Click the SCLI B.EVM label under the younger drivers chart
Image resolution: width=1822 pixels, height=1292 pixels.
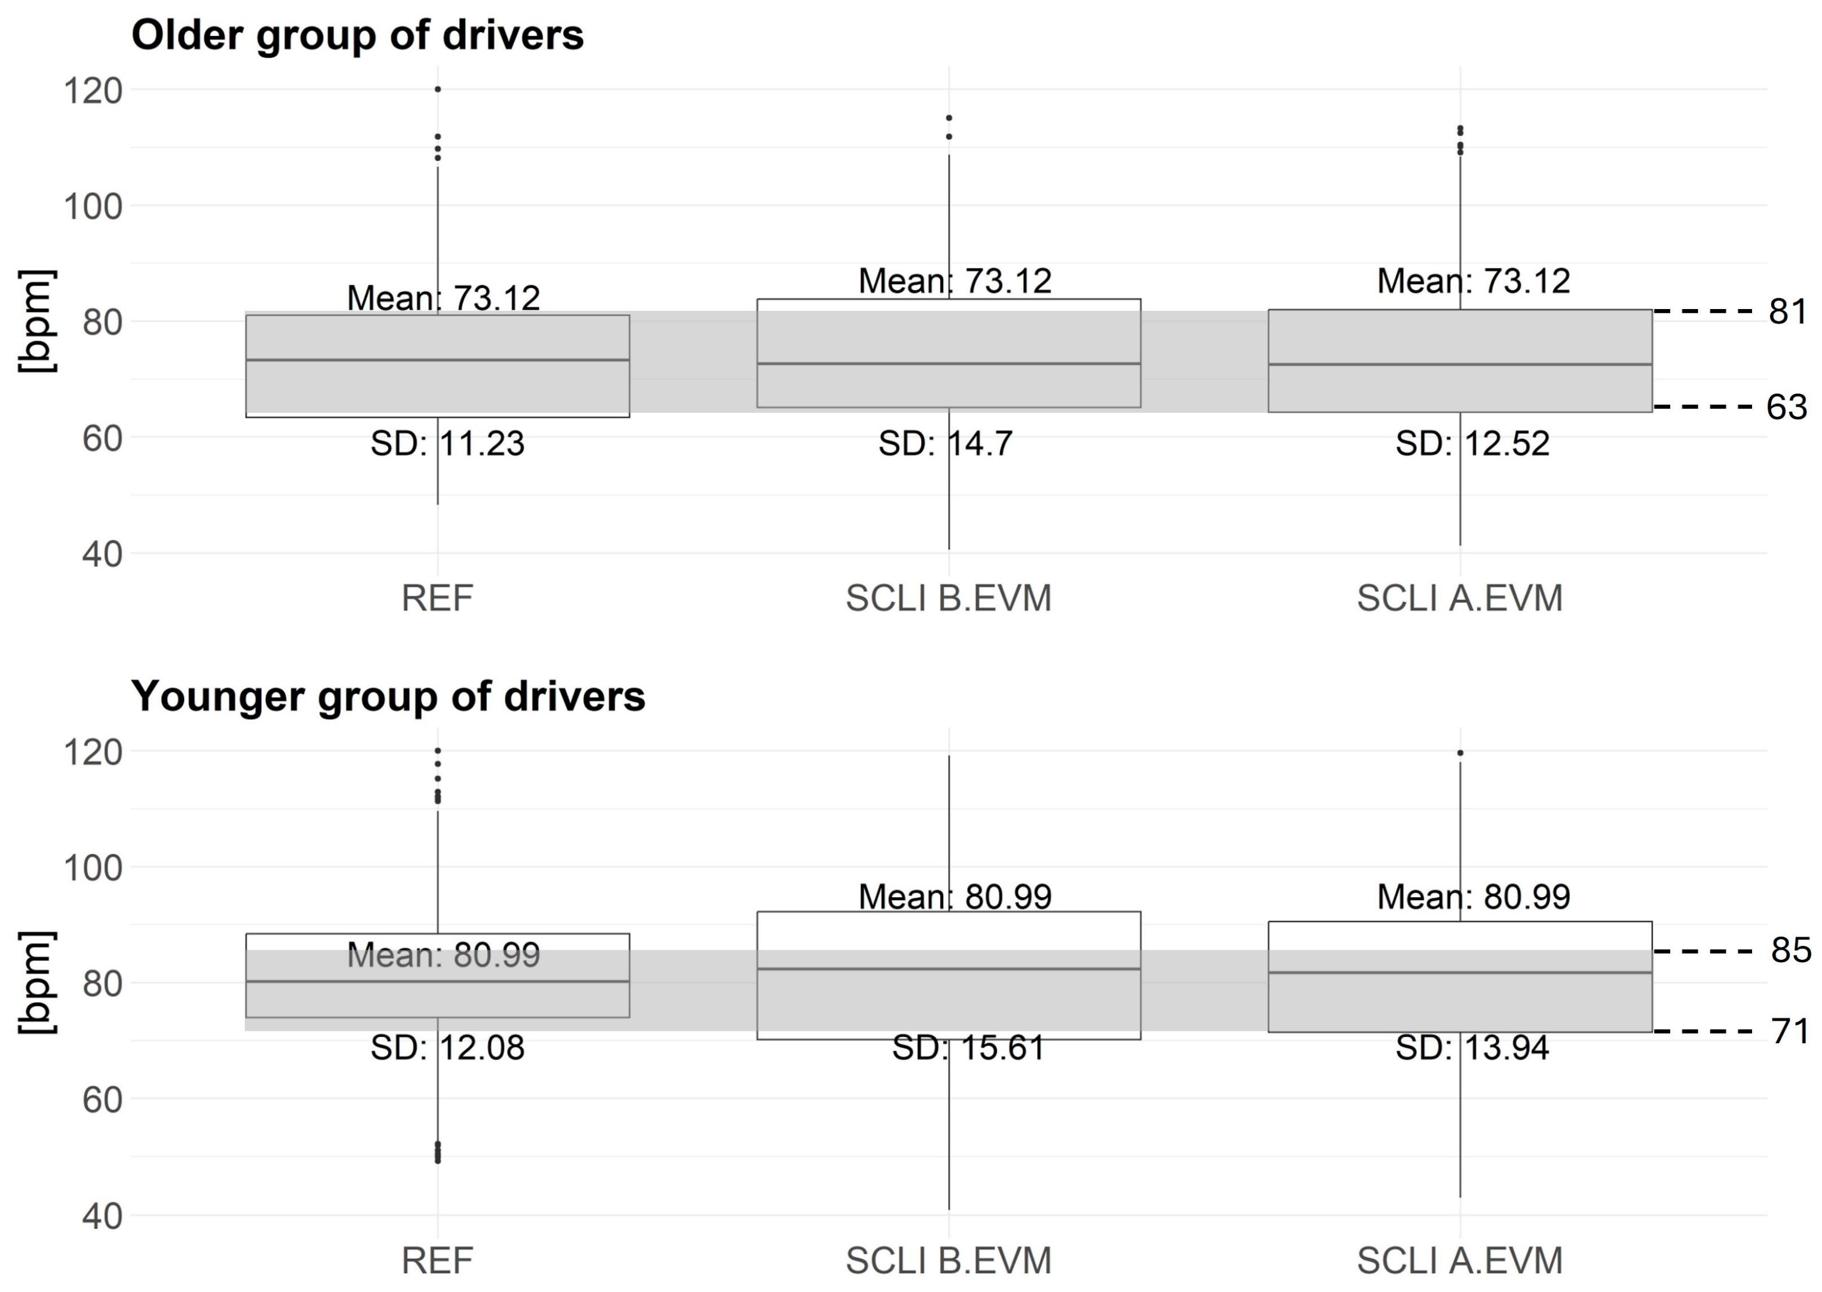coord(948,1260)
